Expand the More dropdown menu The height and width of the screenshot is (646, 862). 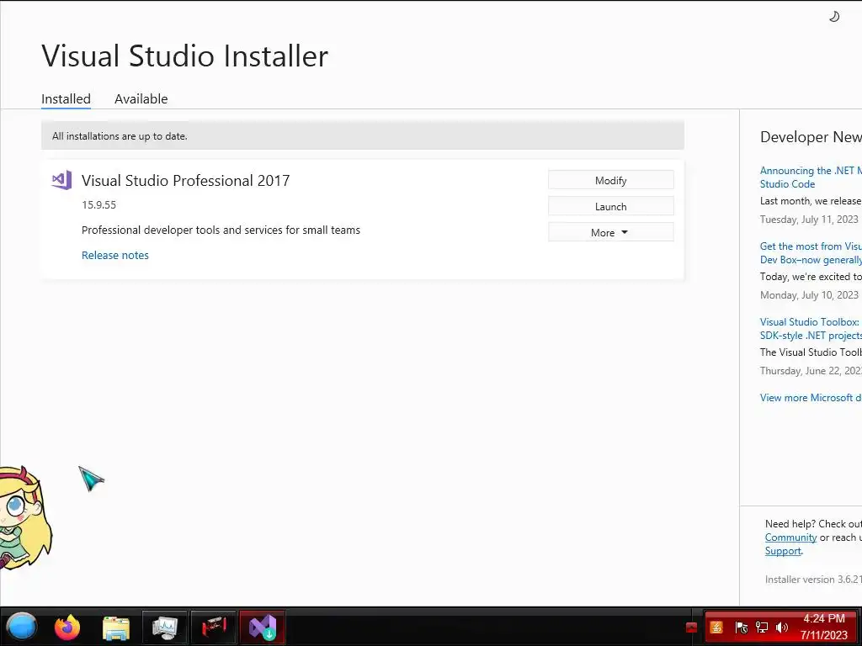coord(611,232)
